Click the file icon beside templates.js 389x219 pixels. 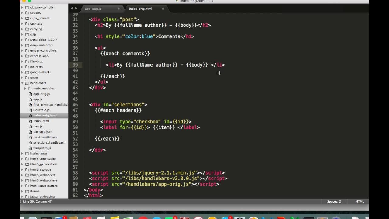coord(30,148)
